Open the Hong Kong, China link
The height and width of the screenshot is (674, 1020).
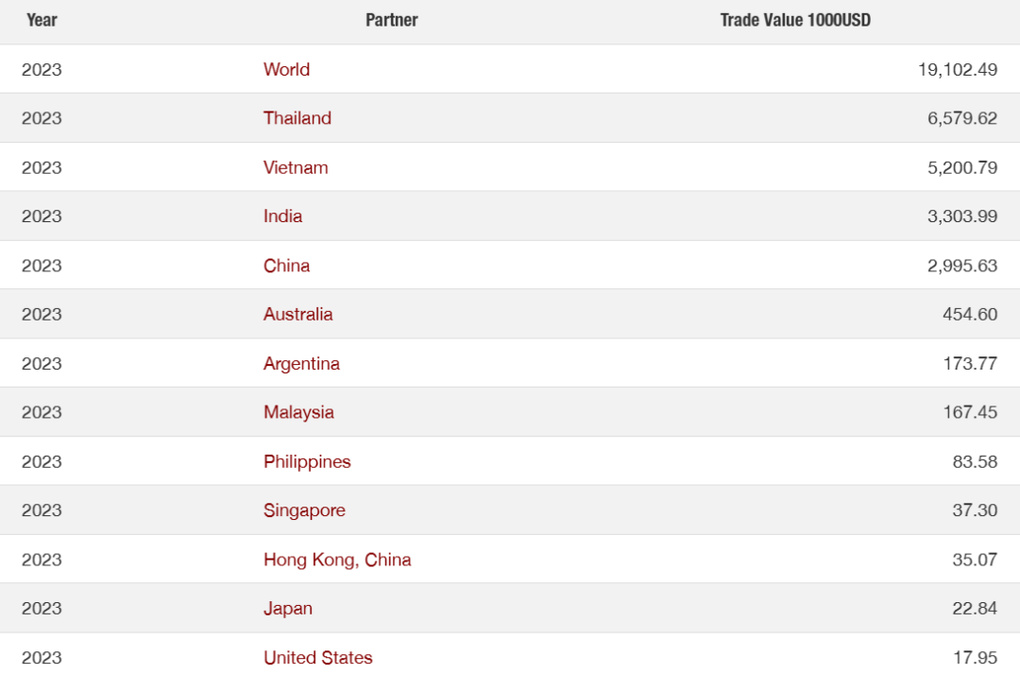(337, 560)
